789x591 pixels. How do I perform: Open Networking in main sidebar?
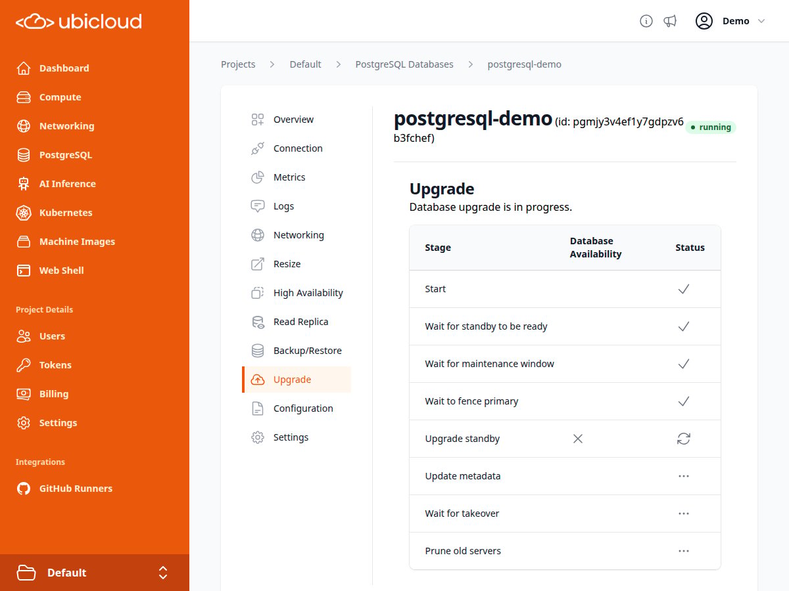click(x=66, y=126)
